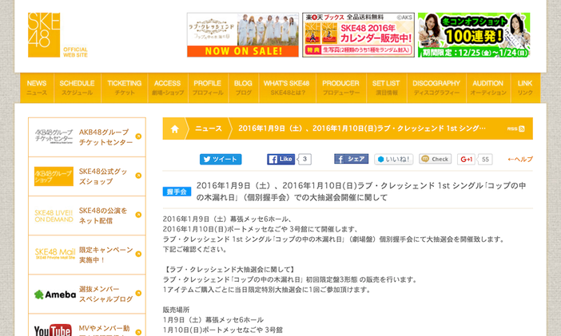Screen dimensions: 561x336
Task: Open the YouTube MV sidebar link
Action: (87, 326)
